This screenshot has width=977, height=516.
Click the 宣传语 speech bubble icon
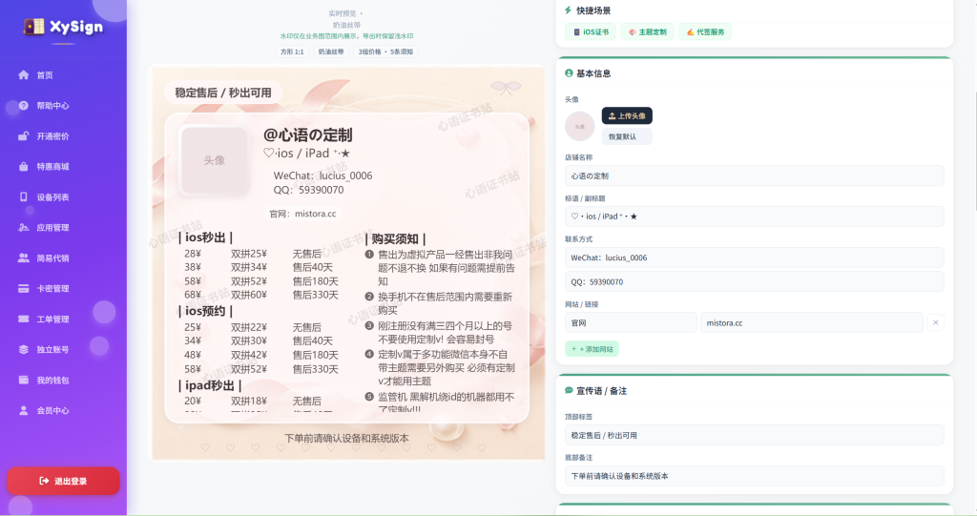[569, 391]
